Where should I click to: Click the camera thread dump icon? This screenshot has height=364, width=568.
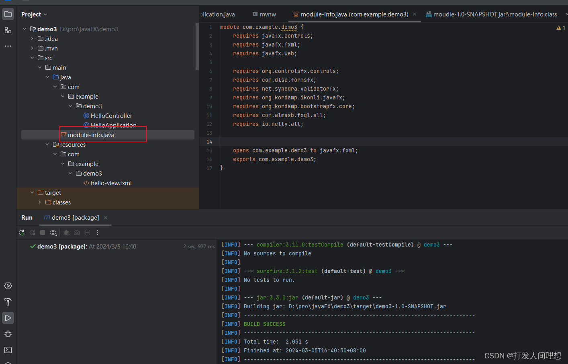pos(76,233)
